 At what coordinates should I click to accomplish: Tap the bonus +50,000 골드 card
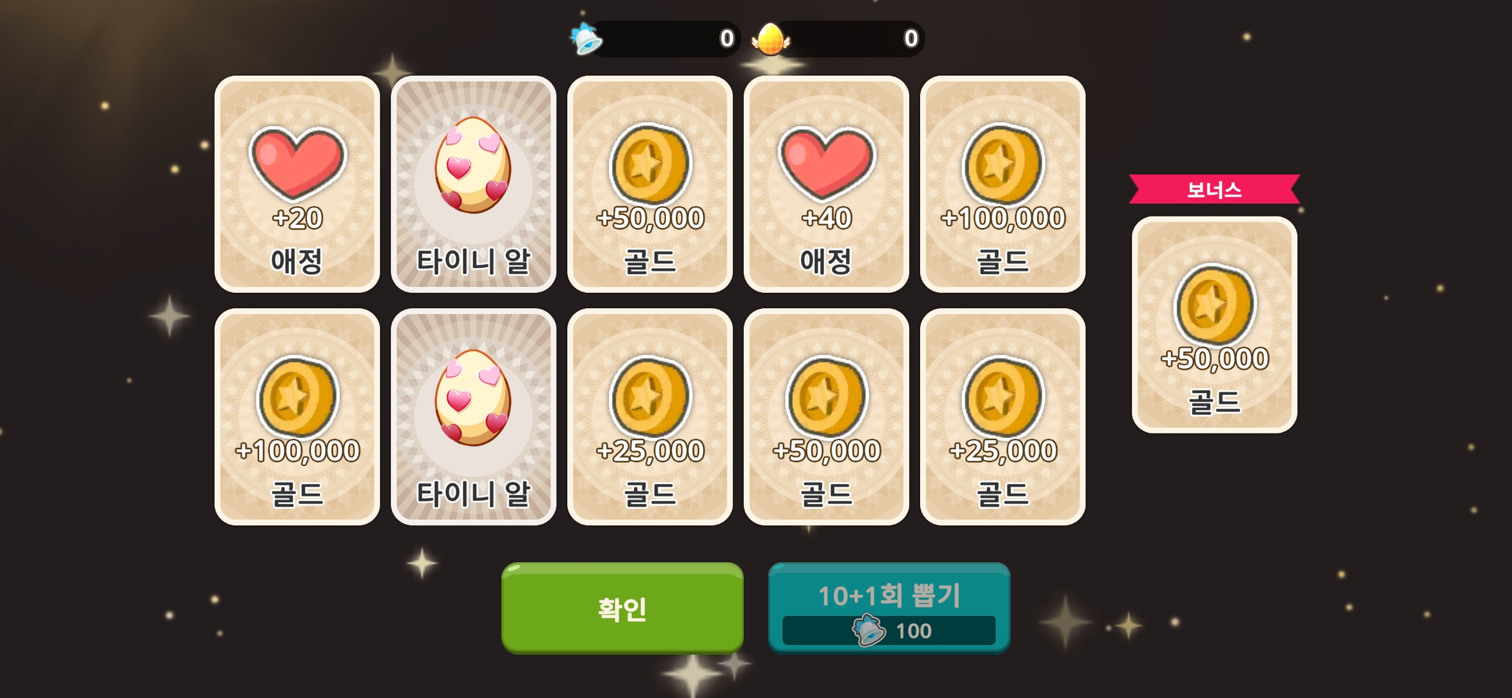[x=1215, y=324]
